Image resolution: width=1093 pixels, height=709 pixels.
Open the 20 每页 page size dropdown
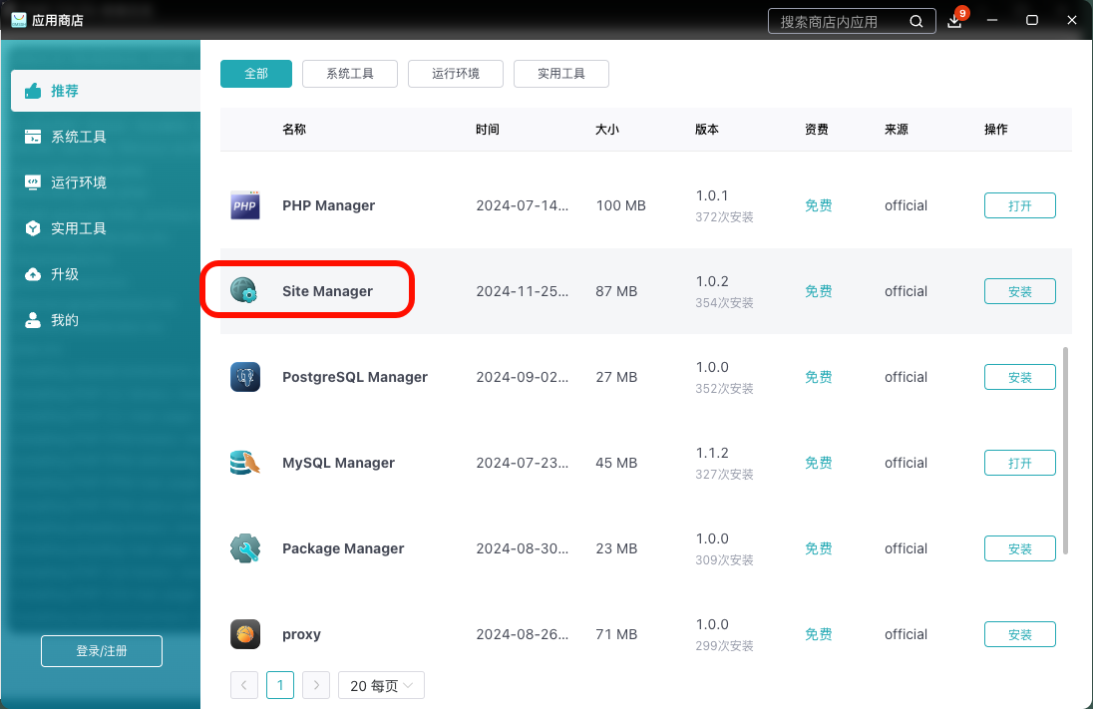[x=381, y=685]
